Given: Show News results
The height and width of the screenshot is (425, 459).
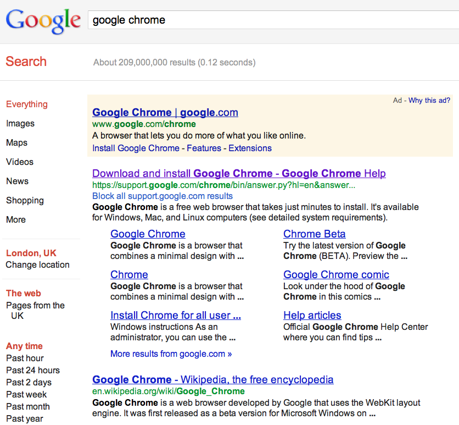Looking at the screenshot, I should pos(17,181).
